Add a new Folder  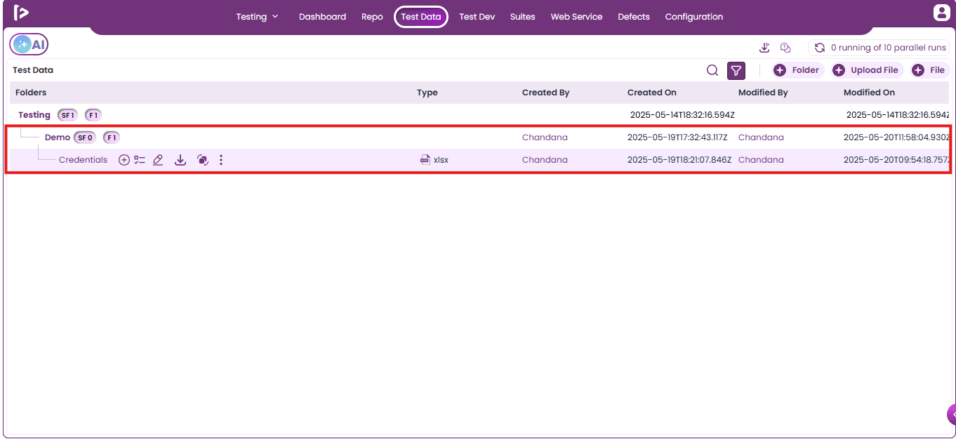point(797,70)
